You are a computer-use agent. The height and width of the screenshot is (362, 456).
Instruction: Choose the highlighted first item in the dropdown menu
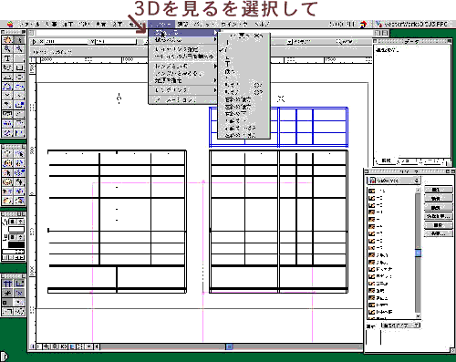183,32
